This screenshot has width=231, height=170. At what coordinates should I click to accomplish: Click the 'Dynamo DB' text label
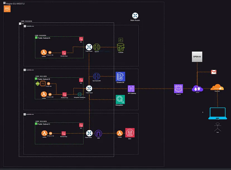coord(120,82)
